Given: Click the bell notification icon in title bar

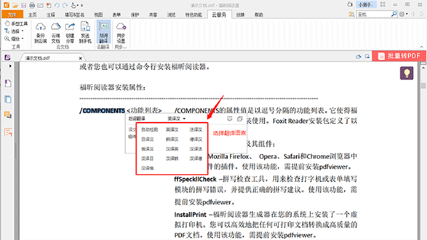Looking at the screenshot, I should (x=350, y=4).
